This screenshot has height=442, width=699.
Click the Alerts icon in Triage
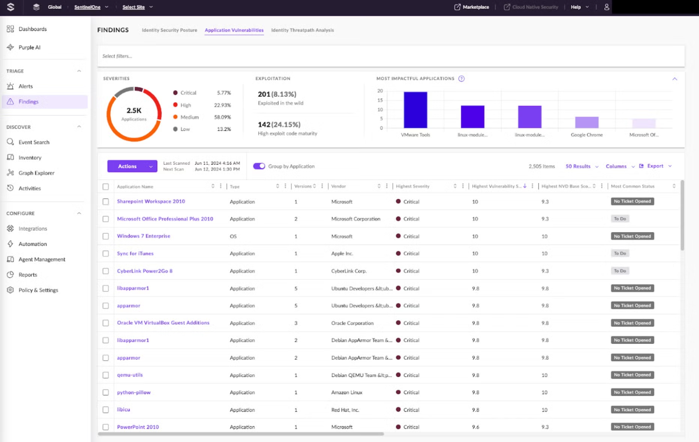10,86
